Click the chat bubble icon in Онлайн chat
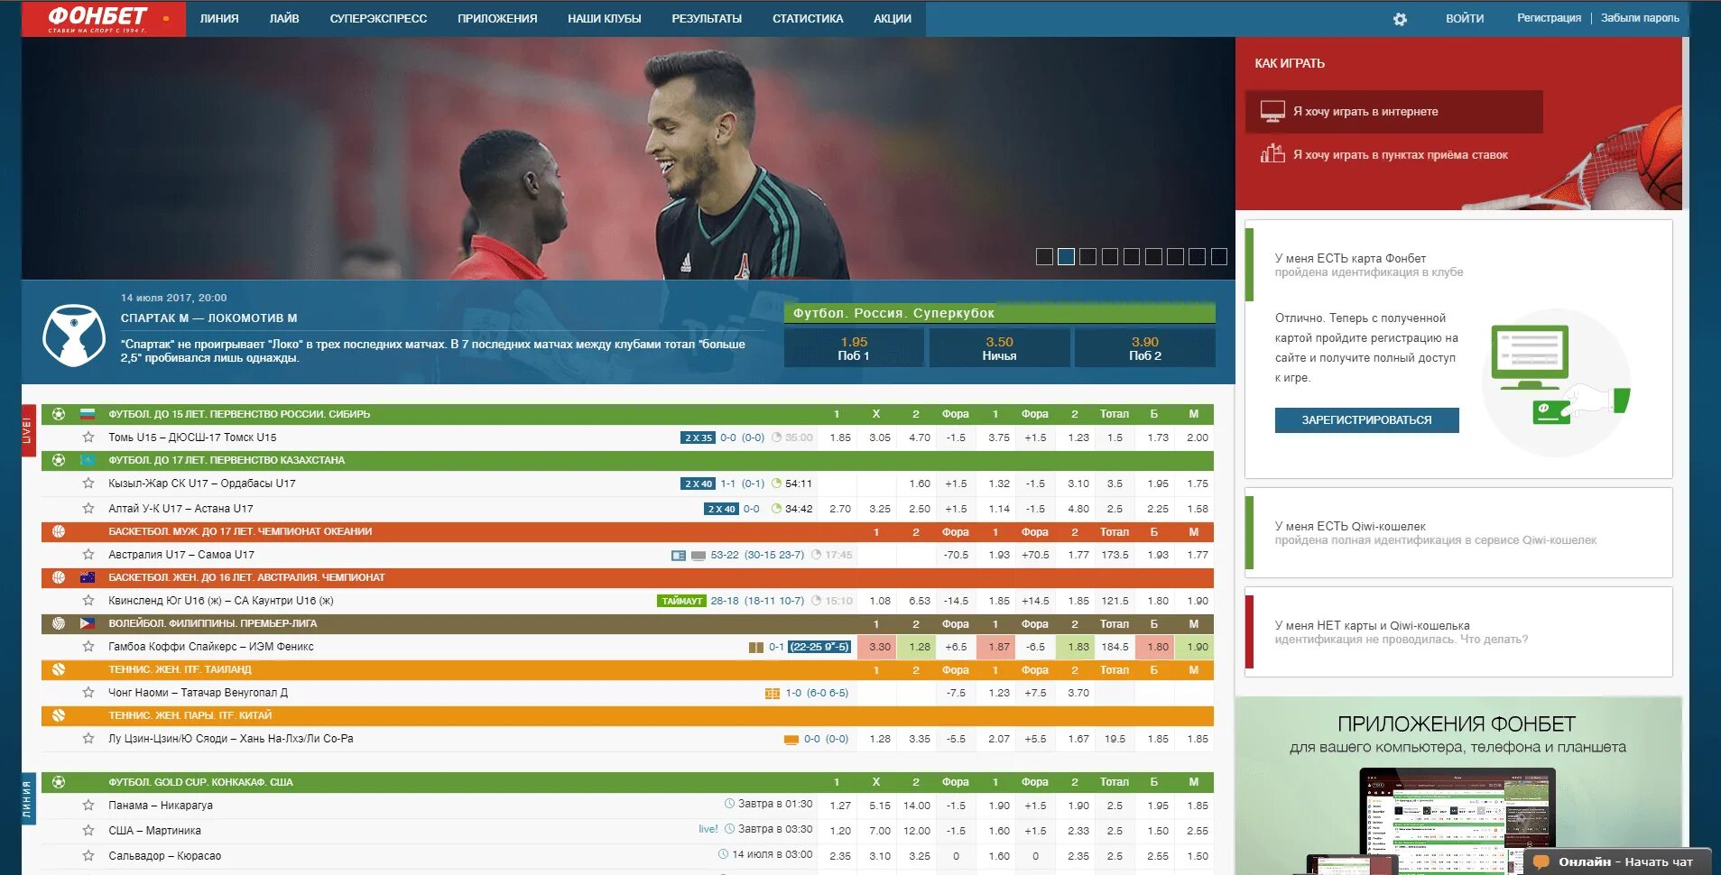 tap(1541, 861)
